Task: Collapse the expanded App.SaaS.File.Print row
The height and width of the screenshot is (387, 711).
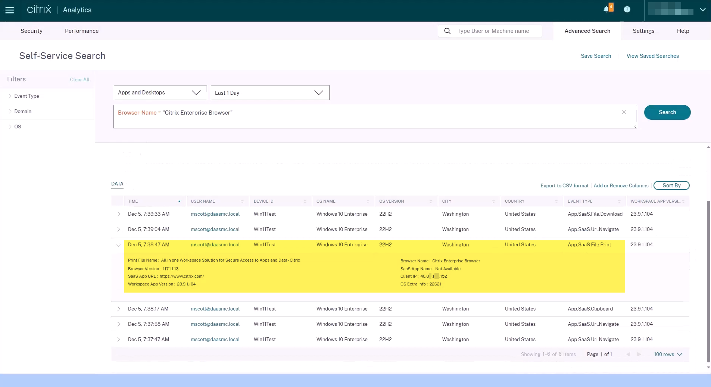Action: pyautogui.click(x=118, y=246)
